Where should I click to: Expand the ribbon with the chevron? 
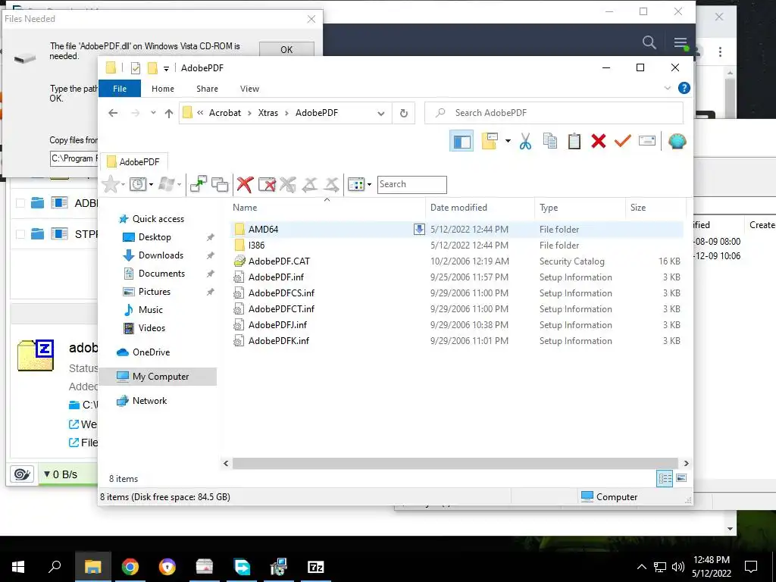667,88
